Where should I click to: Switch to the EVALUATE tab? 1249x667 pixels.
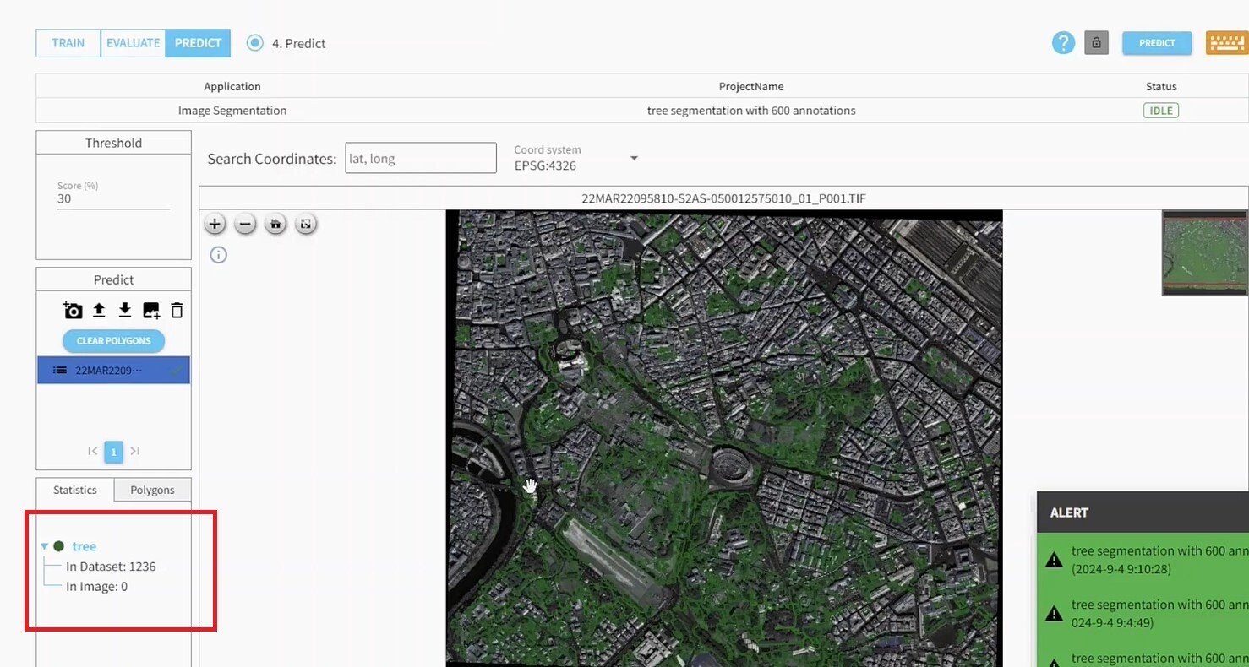(132, 42)
